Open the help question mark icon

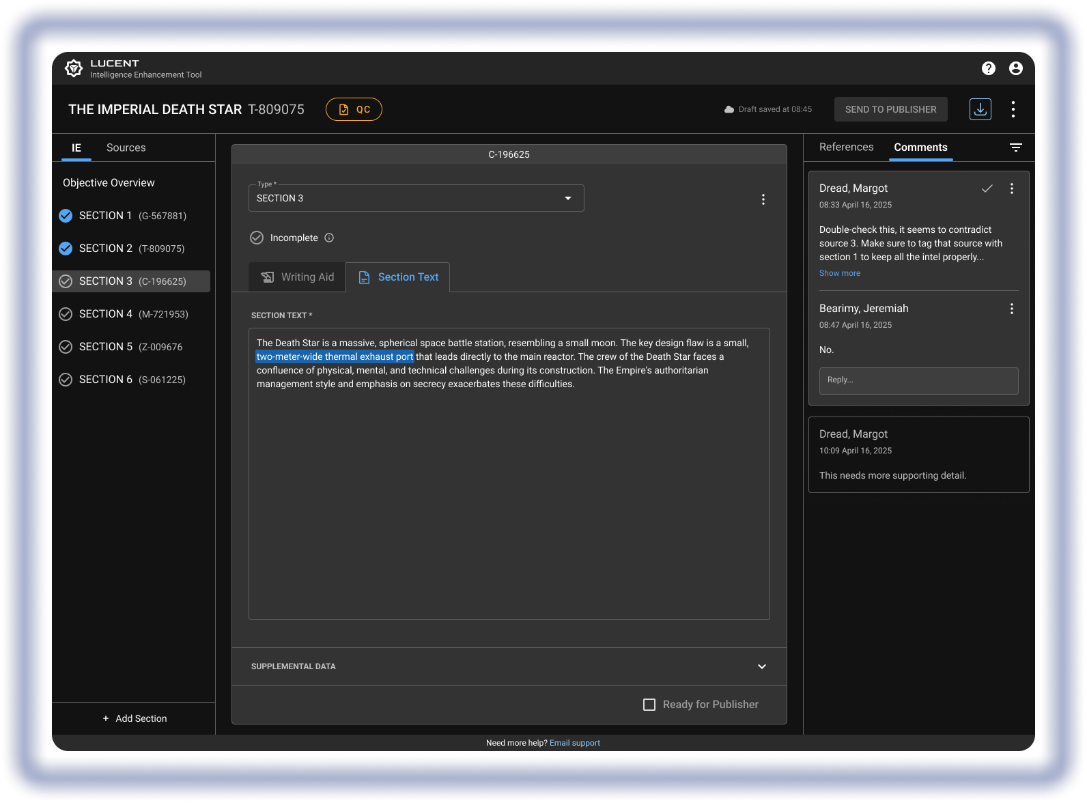989,68
